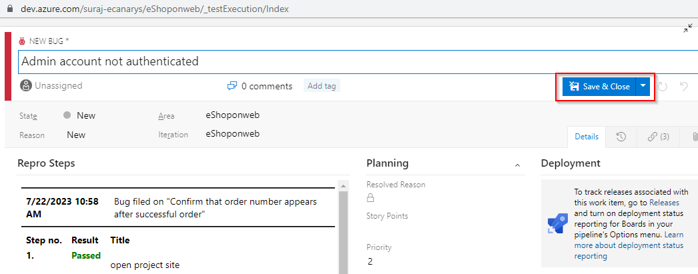The image size is (698, 274).
Task: Select the Area field value eShoponweb
Action: pyautogui.click(x=233, y=115)
